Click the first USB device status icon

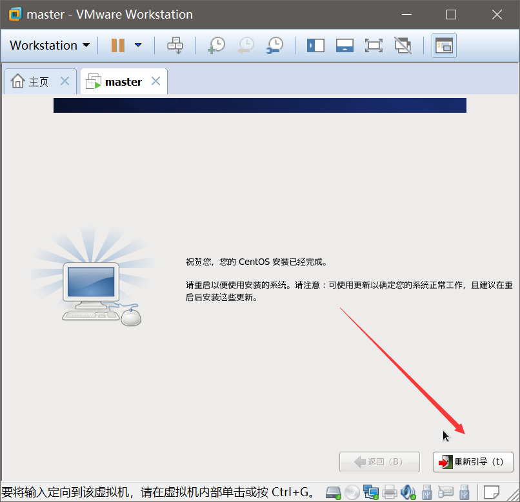click(x=427, y=492)
